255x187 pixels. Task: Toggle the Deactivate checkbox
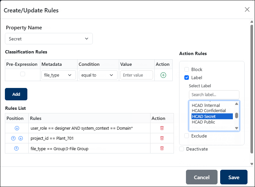181,149
